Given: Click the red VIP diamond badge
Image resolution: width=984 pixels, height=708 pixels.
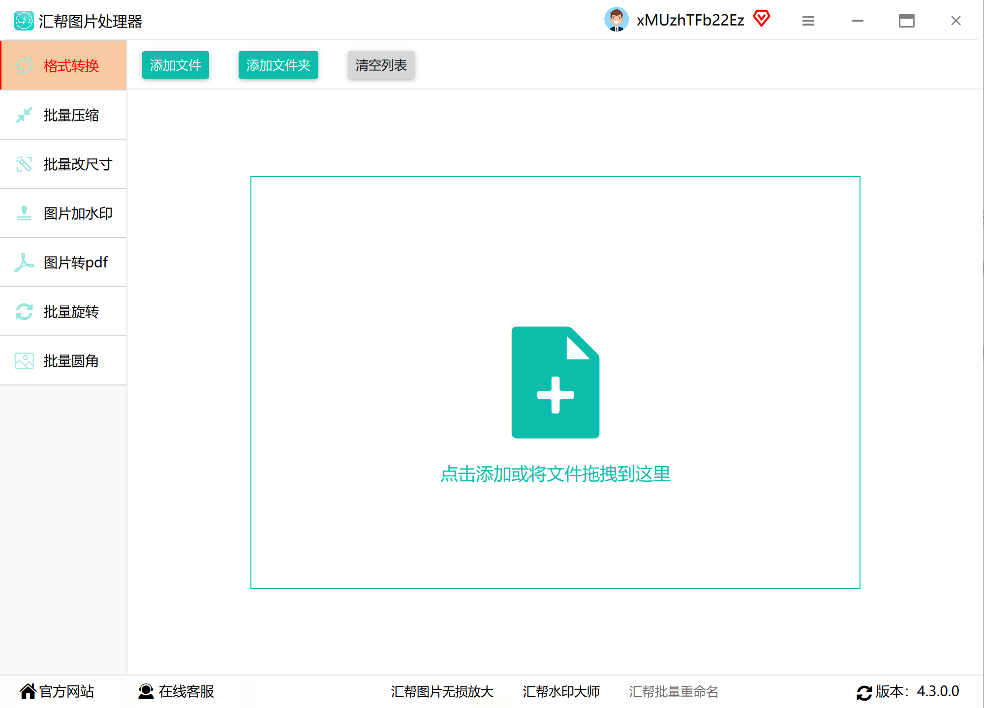Looking at the screenshot, I should pos(762,19).
